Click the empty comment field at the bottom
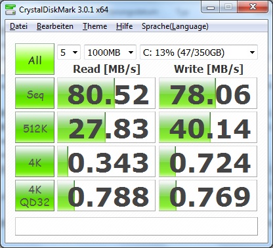 point(136,226)
